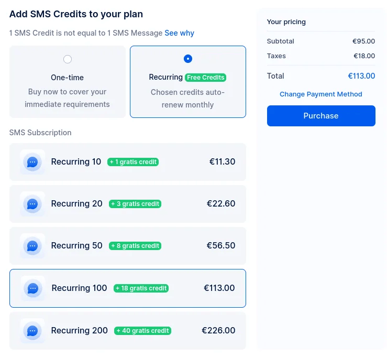Screen dimensions: 387x357
Task: Click the + 40 gratis credit badge
Action: coord(142,331)
